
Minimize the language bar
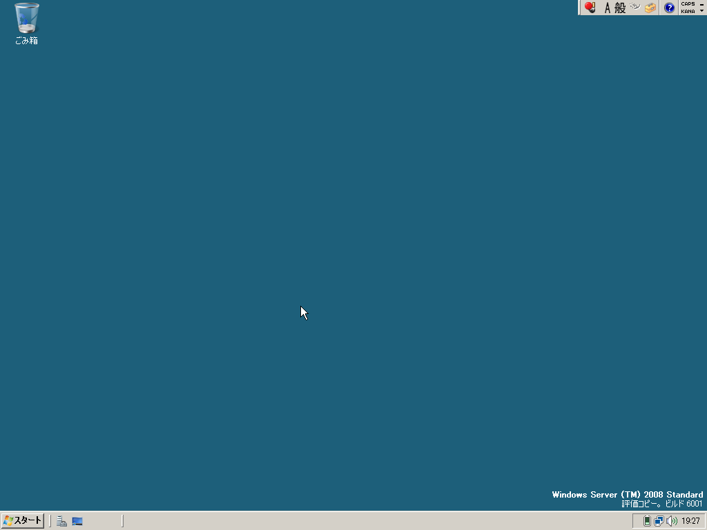pos(701,4)
